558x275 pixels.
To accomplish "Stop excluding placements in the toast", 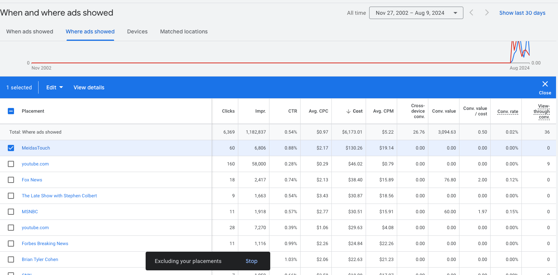I will (252, 261).
